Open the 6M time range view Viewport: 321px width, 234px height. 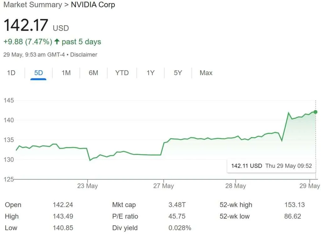[93, 73]
